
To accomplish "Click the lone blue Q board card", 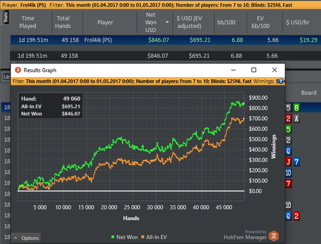I will click(288, 151).
